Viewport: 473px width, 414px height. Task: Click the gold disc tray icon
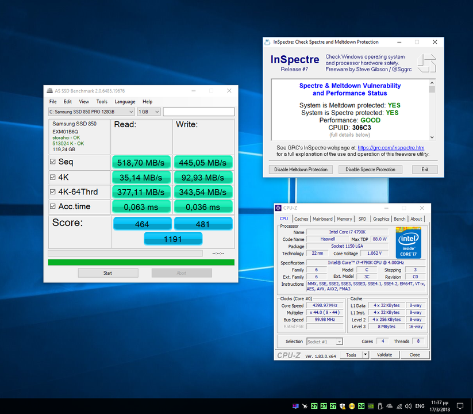(x=352, y=406)
